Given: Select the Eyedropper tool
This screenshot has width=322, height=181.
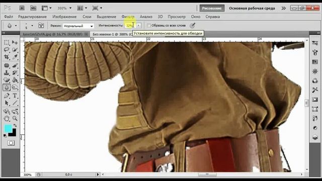Looking at the screenshot, I should [15, 57].
